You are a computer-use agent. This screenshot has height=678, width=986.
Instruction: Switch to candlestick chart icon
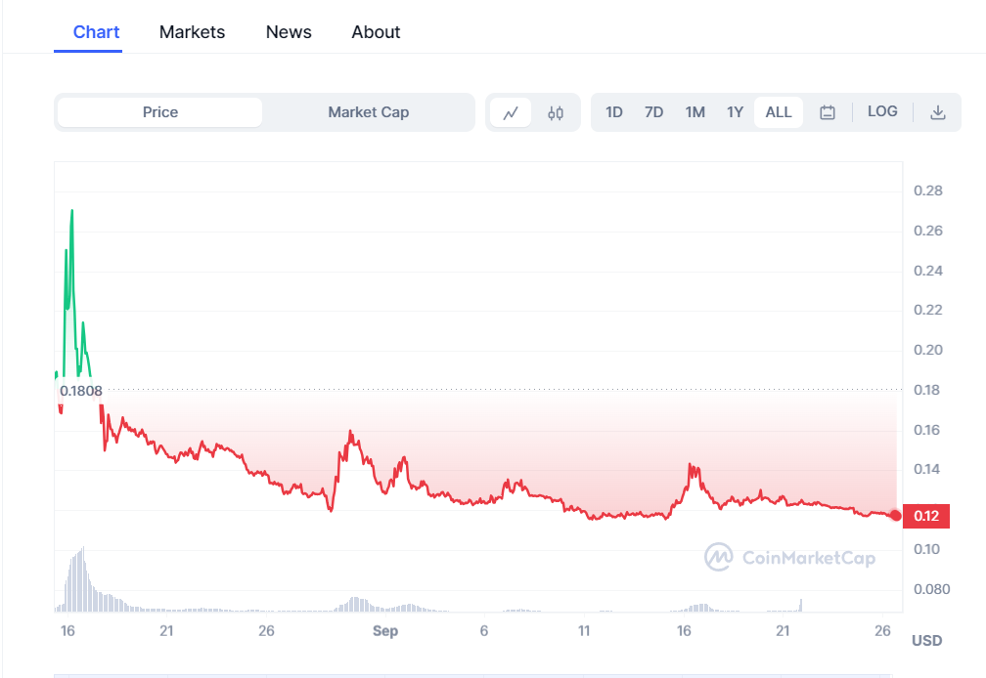tap(556, 113)
